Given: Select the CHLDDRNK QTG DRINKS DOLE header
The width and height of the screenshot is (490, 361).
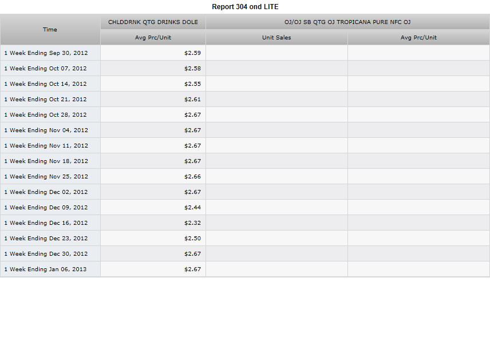Looking at the screenshot, I should pyautogui.click(x=153, y=22).
